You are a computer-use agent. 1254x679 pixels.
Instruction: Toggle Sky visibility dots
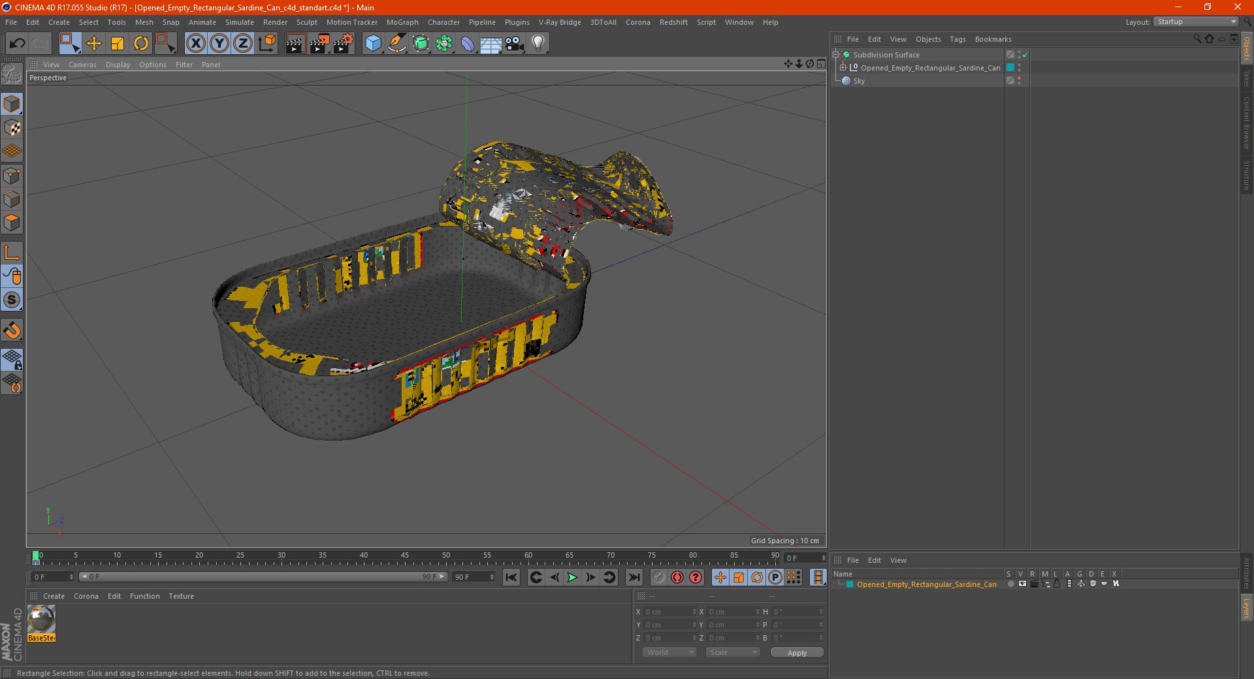pos(1019,81)
